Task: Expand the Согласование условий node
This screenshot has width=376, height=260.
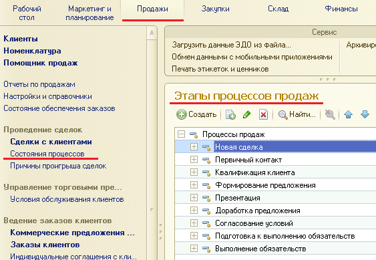Action: tap(194, 223)
